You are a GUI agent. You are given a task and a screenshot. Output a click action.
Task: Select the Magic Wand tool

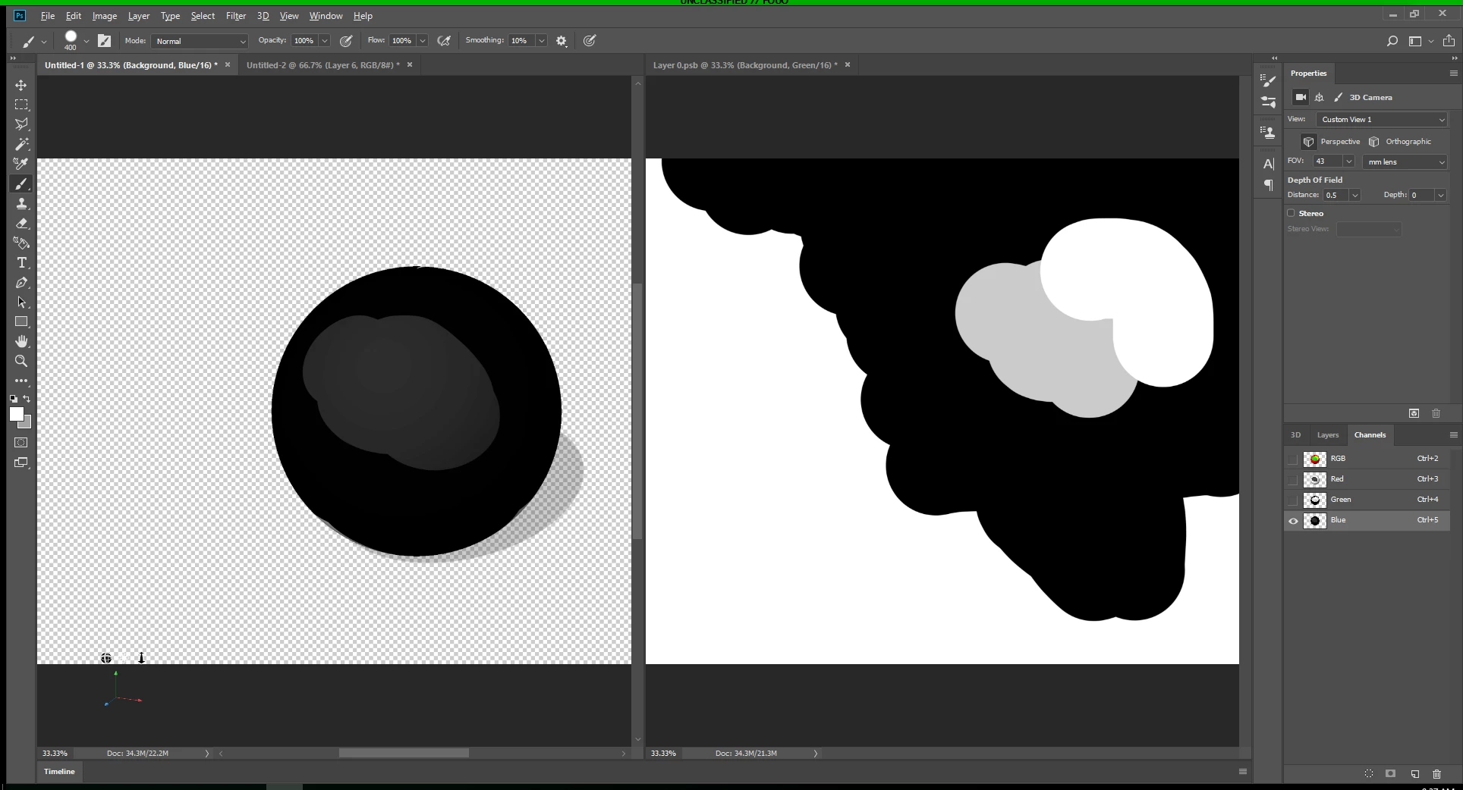point(21,144)
